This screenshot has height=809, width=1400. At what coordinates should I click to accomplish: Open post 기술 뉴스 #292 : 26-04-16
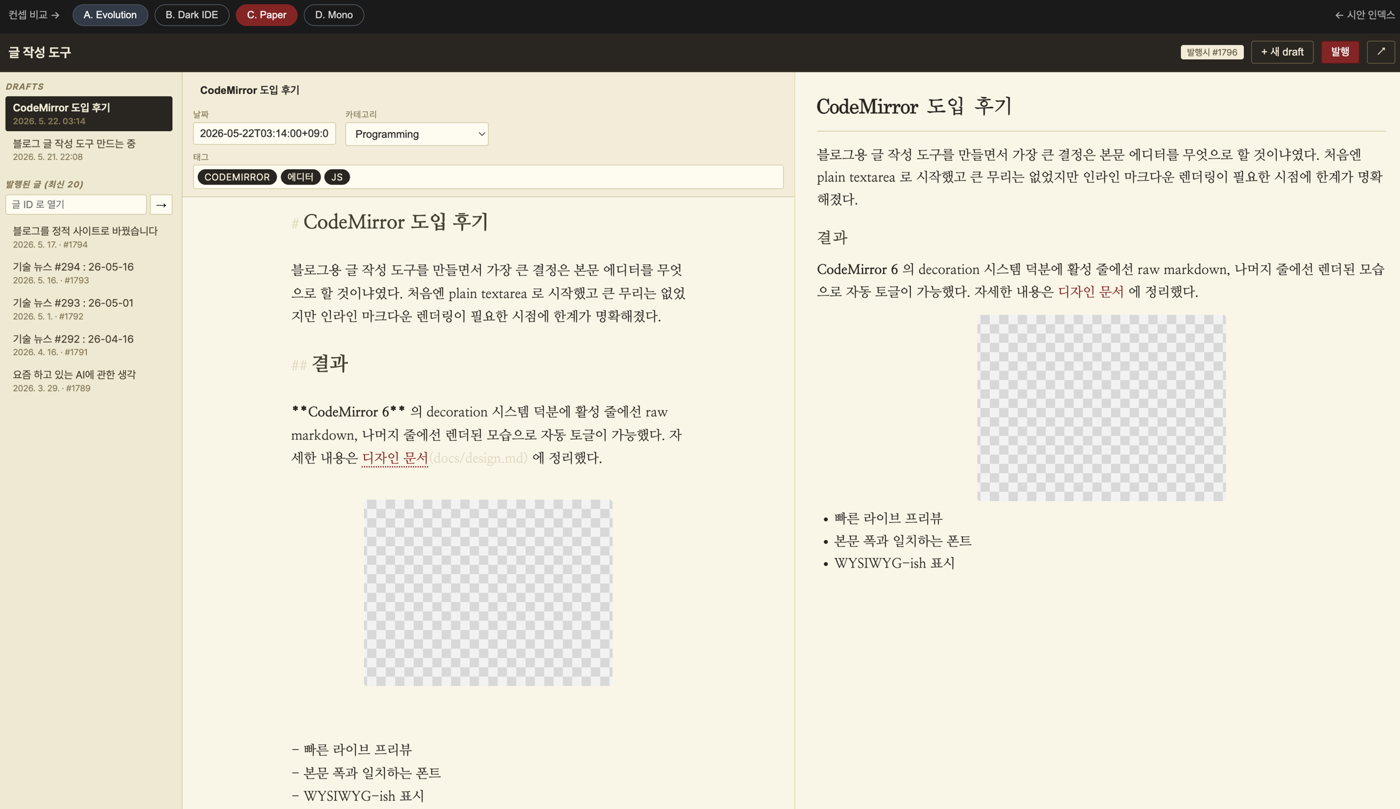click(89, 345)
